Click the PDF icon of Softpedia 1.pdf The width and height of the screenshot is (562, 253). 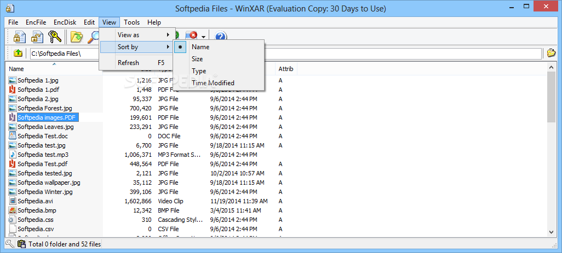(x=13, y=90)
